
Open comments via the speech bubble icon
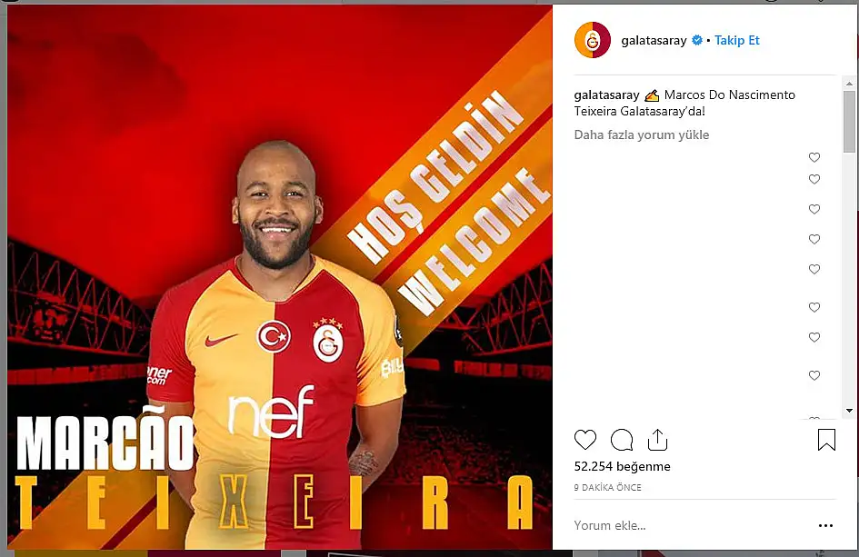point(622,439)
